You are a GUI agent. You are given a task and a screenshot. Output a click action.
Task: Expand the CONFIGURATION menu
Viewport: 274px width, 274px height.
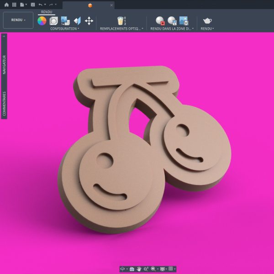pos(65,29)
